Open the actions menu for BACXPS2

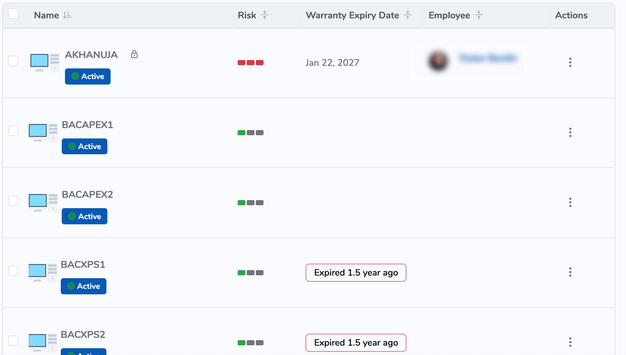(x=570, y=342)
